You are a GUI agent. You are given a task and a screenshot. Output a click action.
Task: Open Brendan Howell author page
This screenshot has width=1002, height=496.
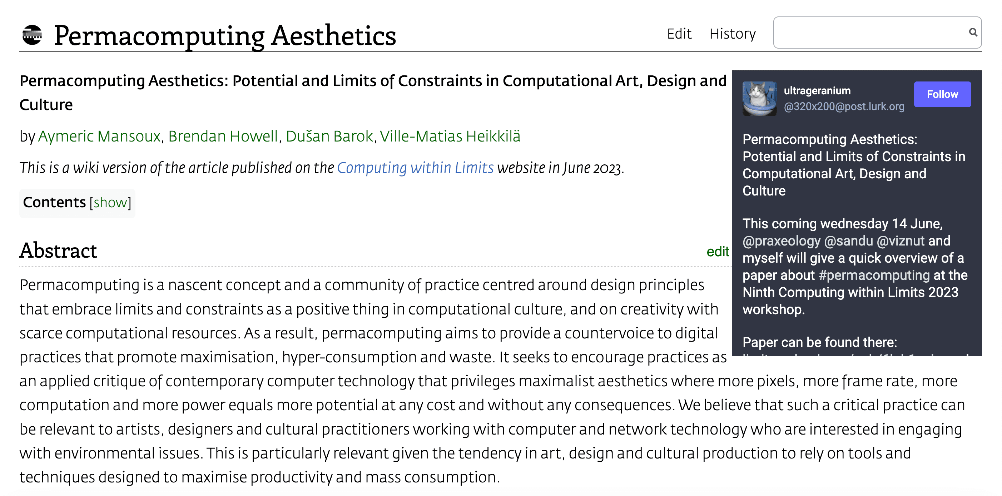pos(223,136)
